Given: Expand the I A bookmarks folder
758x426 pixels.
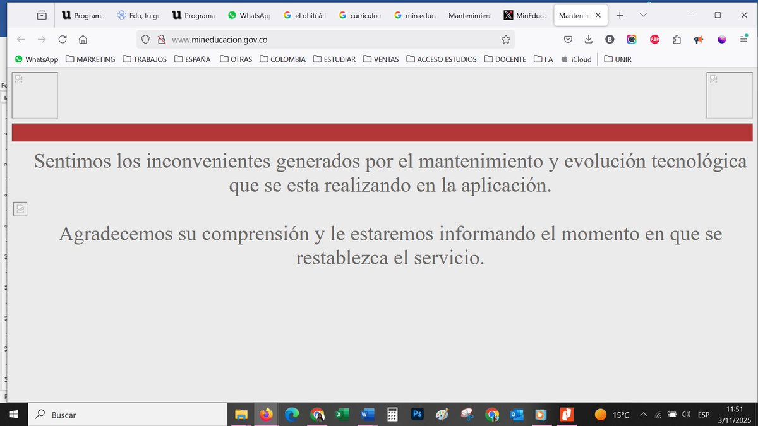Looking at the screenshot, I should (x=543, y=59).
